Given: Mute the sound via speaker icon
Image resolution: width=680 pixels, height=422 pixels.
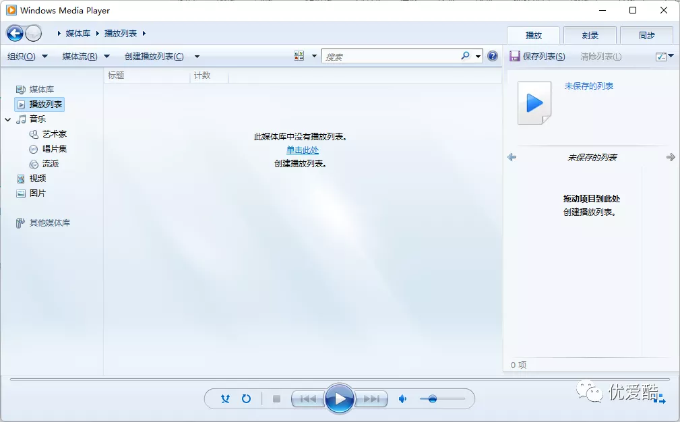Looking at the screenshot, I should (x=403, y=398).
